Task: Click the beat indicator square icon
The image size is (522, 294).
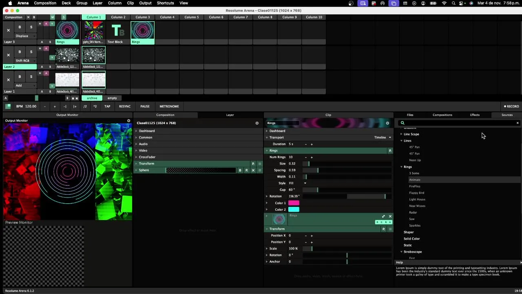Action: 8,106
